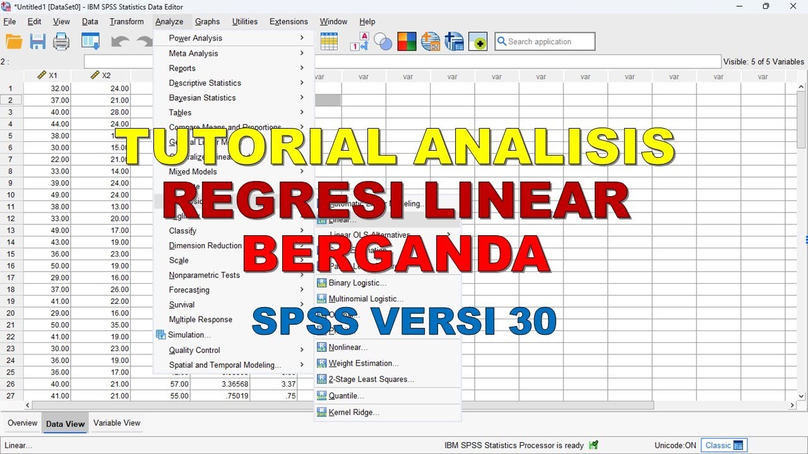The width and height of the screenshot is (808, 454).
Task: Click the ruler icon in the X1 column header
Action: click(42, 75)
